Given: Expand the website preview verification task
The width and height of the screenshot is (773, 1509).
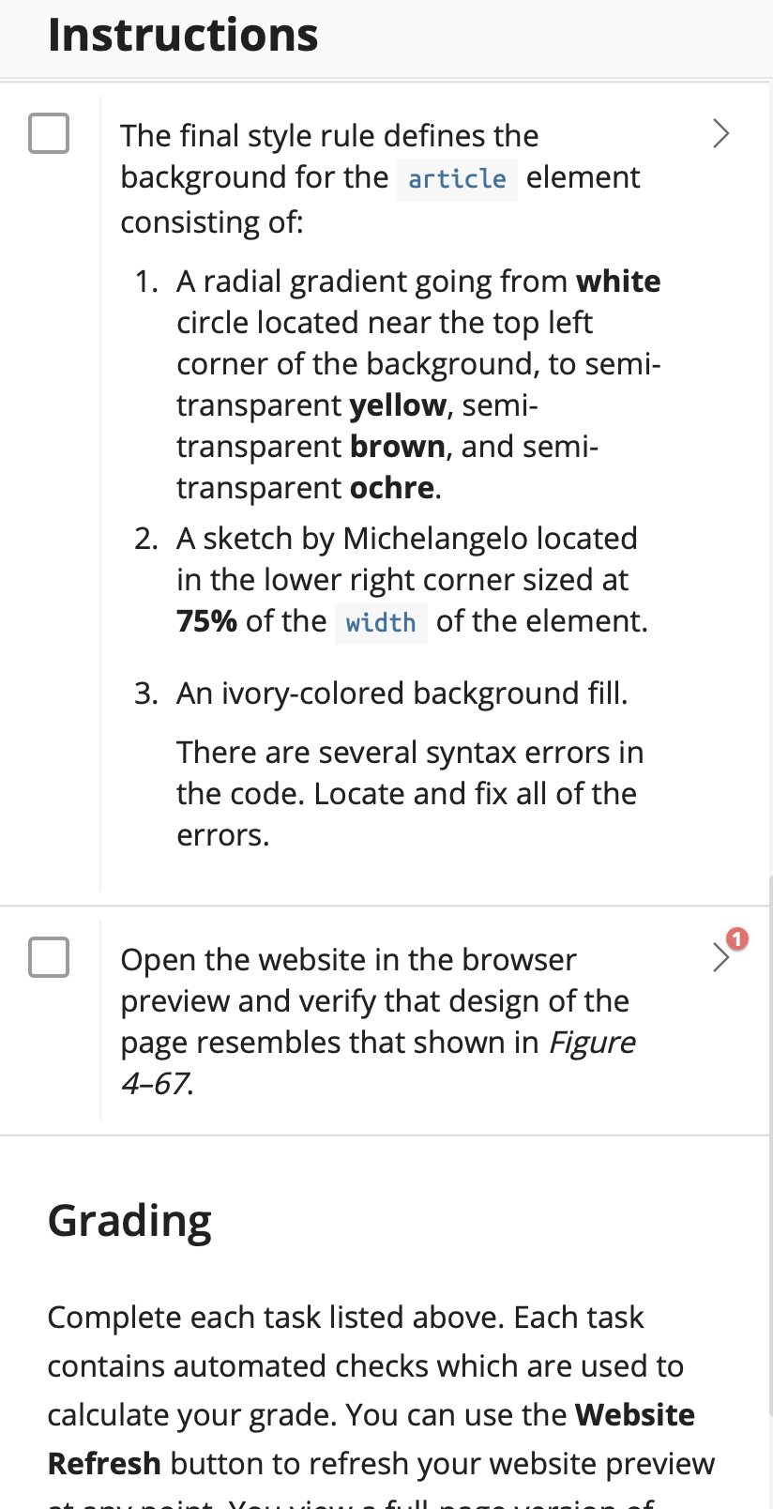Looking at the screenshot, I should [720, 958].
